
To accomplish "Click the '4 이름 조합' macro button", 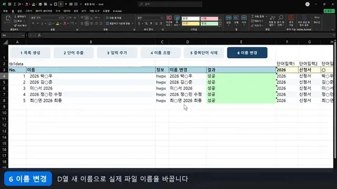I will pos(161,52).
